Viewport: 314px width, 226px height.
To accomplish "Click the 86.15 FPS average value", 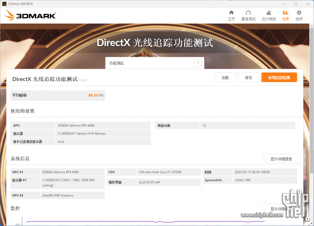I will pyautogui.click(x=96, y=95).
